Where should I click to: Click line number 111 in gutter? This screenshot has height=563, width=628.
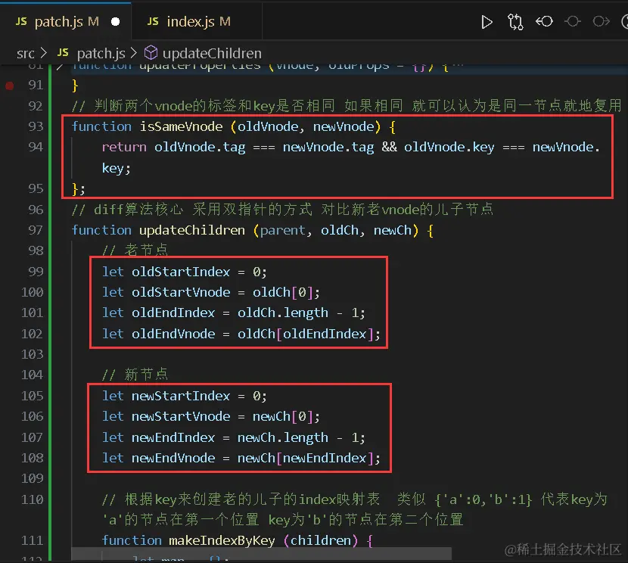coord(32,540)
